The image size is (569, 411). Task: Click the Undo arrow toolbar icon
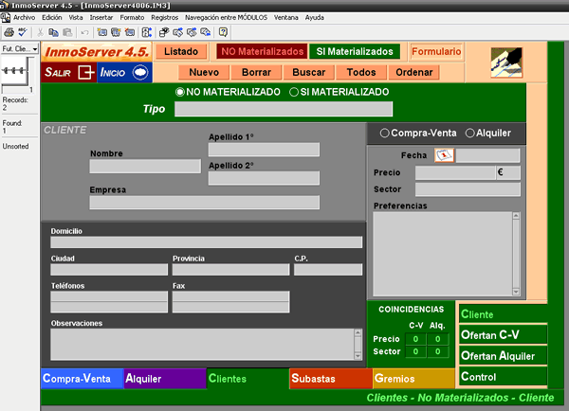[85, 32]
